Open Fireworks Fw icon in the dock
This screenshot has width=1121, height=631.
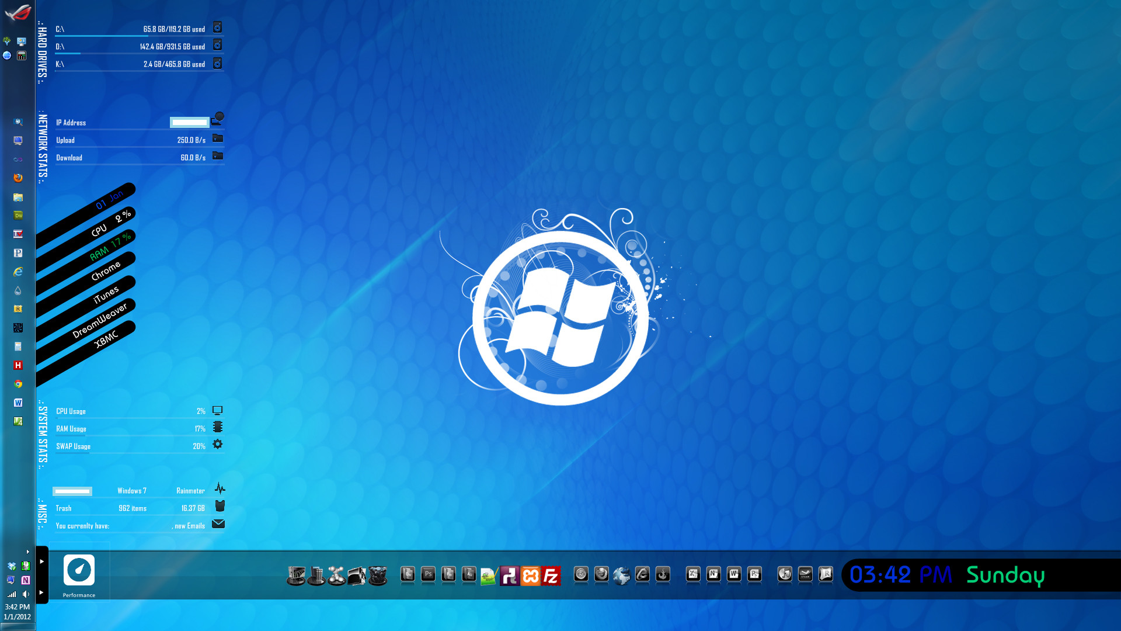[448, 574]
